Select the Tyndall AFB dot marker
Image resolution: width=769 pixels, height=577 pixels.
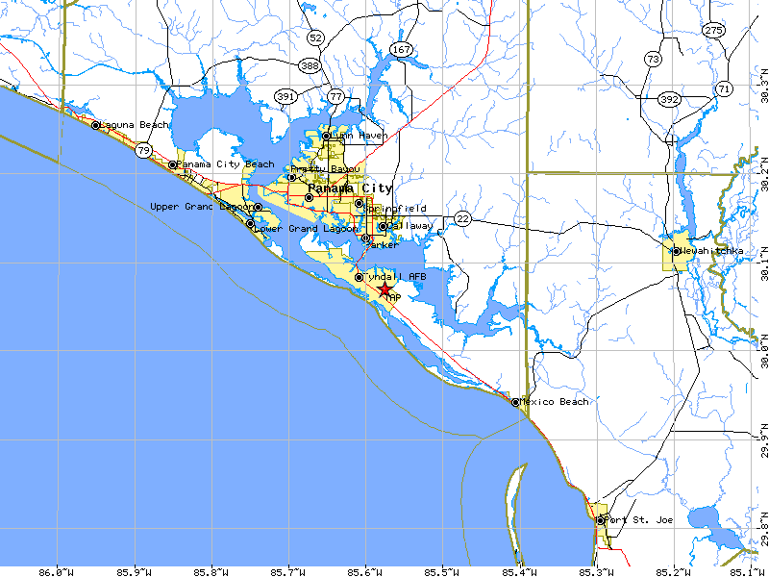(x=359, y=278)
